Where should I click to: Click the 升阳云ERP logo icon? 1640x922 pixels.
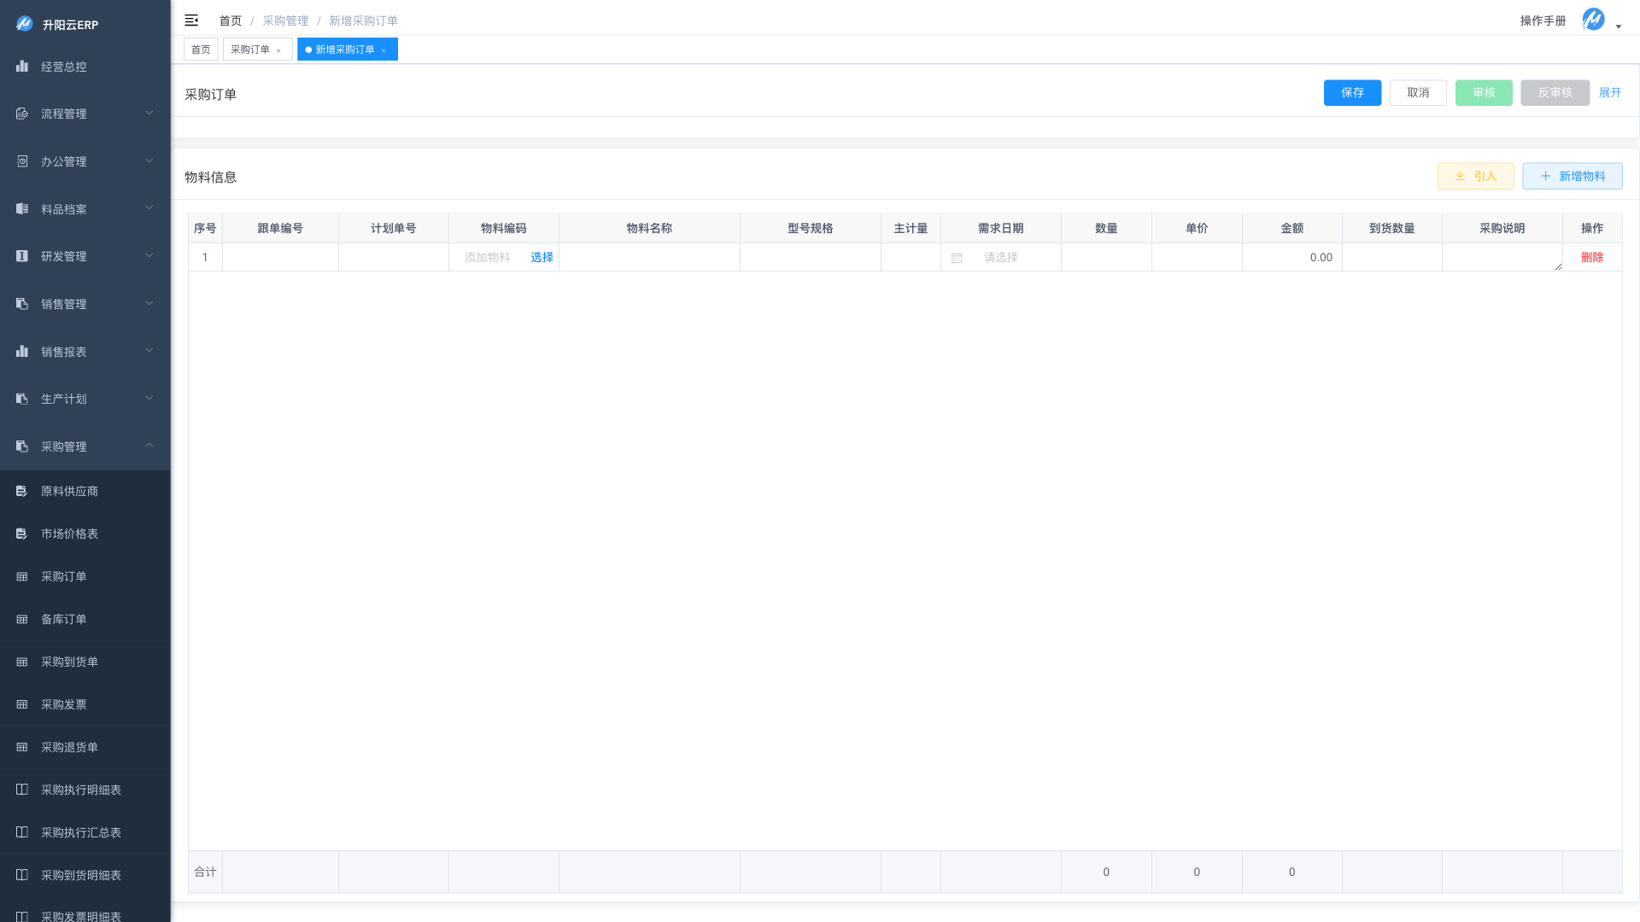coord(24,24)
